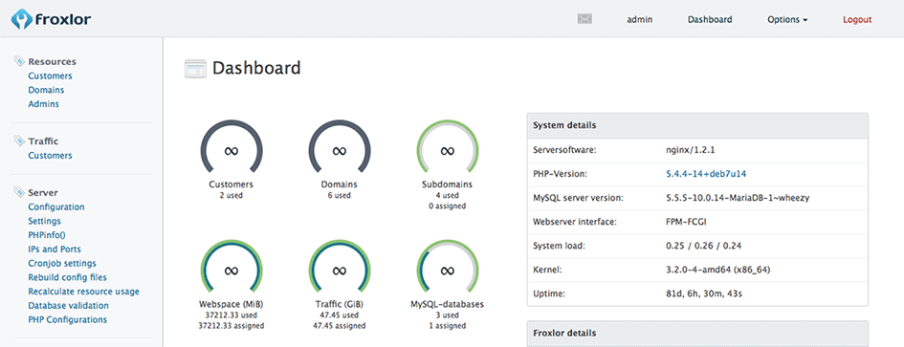Expand the Options dropdown menu
The height and width of the screenshot is (347, 904).
tap(787, 20)
